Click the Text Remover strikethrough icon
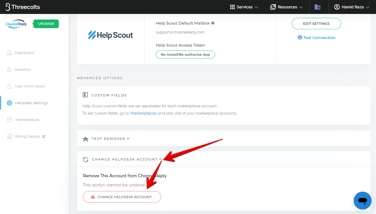This screenshot has width=376, height=214. [86, 139]
